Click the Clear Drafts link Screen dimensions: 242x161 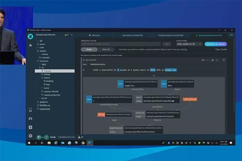(x=221, y=49)
